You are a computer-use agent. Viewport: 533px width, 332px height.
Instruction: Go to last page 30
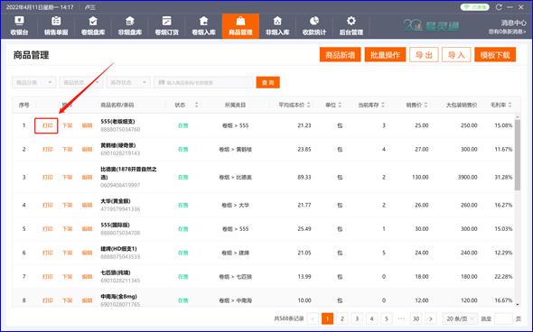tap(416, 318)
